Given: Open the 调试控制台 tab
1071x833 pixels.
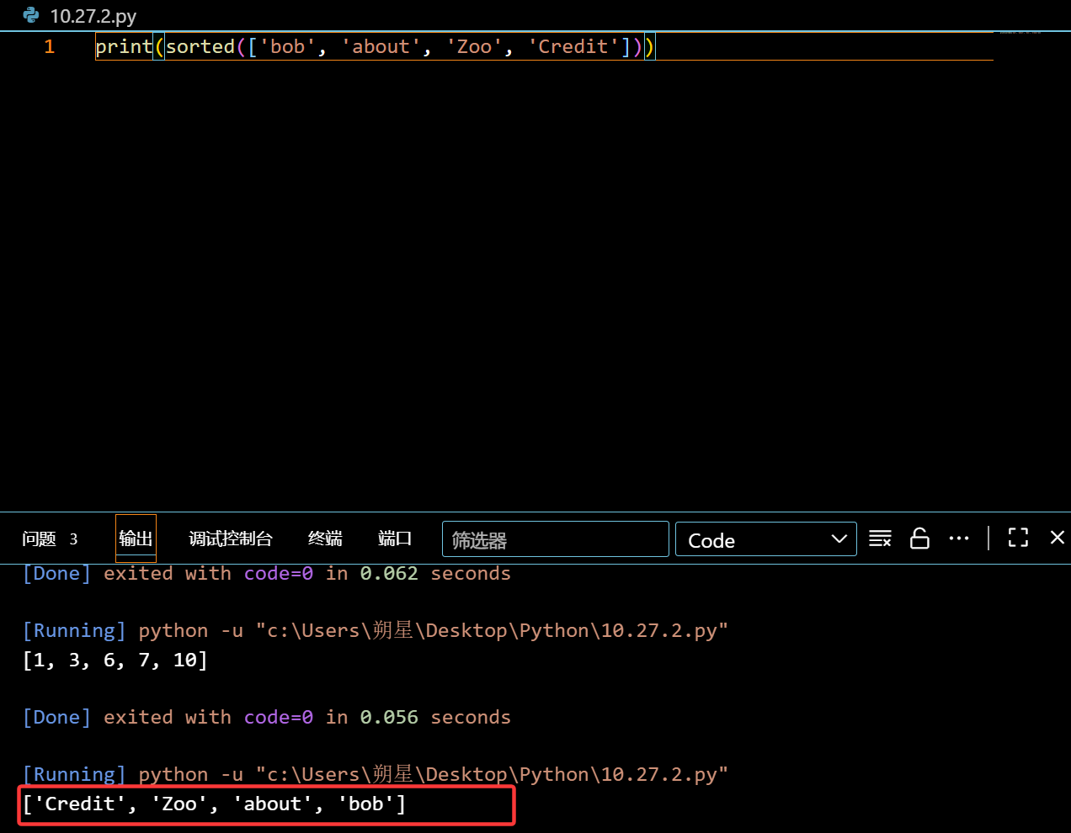Looking at the screenshot, I should click(x=231, y=539).
